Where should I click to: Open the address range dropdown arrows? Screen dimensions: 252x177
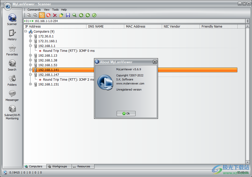coord(247,21)
